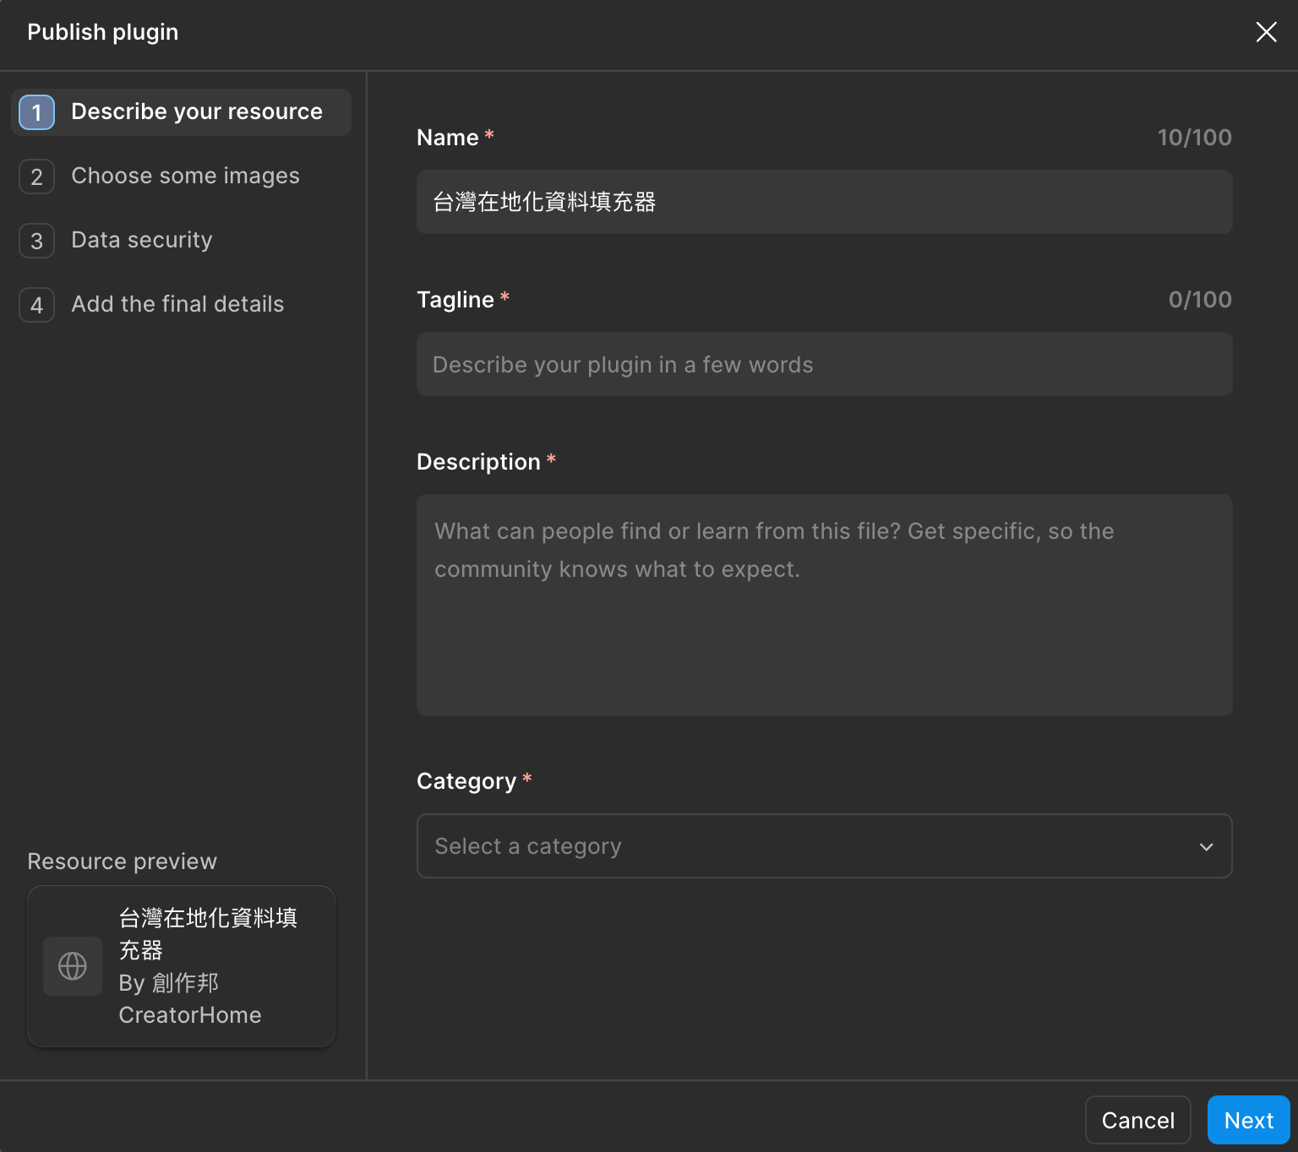Click step 1 number badge
This screenshot has width=1298, height=1152.
(37, 112)
